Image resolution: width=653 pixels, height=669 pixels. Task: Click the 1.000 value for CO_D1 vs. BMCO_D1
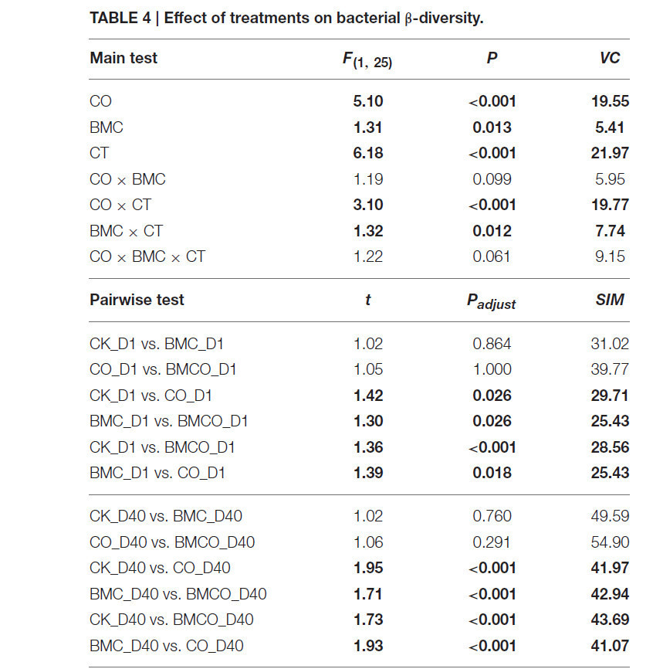(x=492, y=369)
